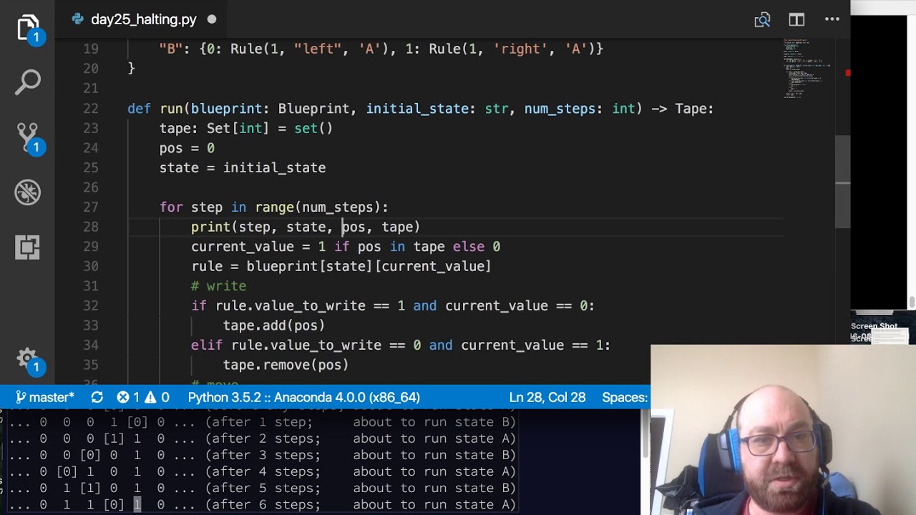Click the Ln 28, Col 28 position indicator
The height and width of the screenshot is (515, 916).
point(547,397)
